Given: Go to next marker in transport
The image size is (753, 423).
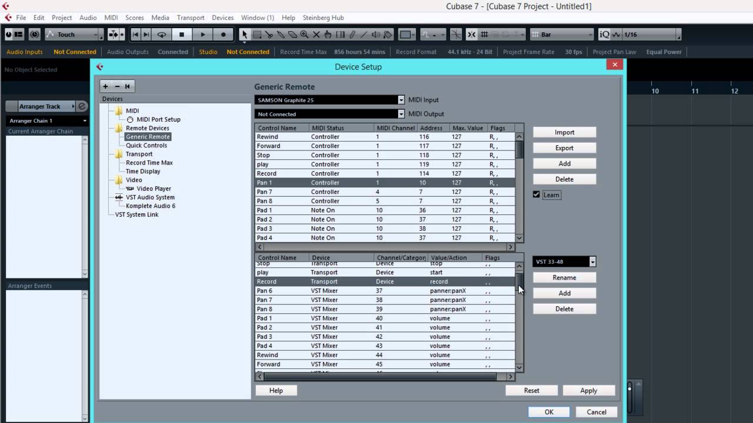Looking at the screenshot, I should click(x=146, y=35).
